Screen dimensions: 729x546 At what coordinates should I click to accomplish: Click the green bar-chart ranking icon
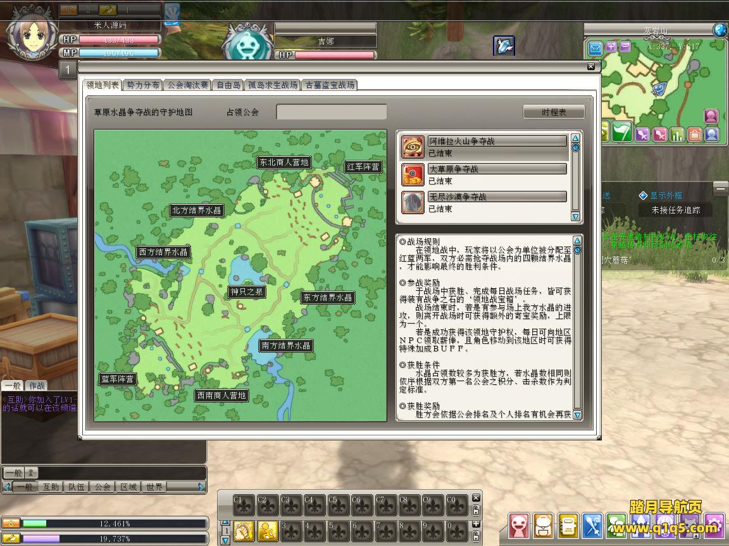[x=677, y=134]
